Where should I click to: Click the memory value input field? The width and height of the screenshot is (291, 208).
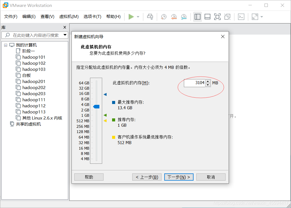coord(194,83)
